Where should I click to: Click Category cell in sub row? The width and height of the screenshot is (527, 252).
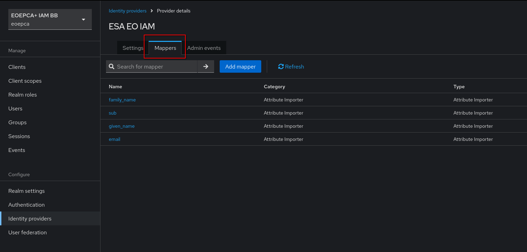tap(283, 113)
